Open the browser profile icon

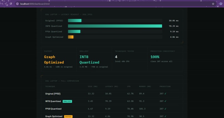221,4
